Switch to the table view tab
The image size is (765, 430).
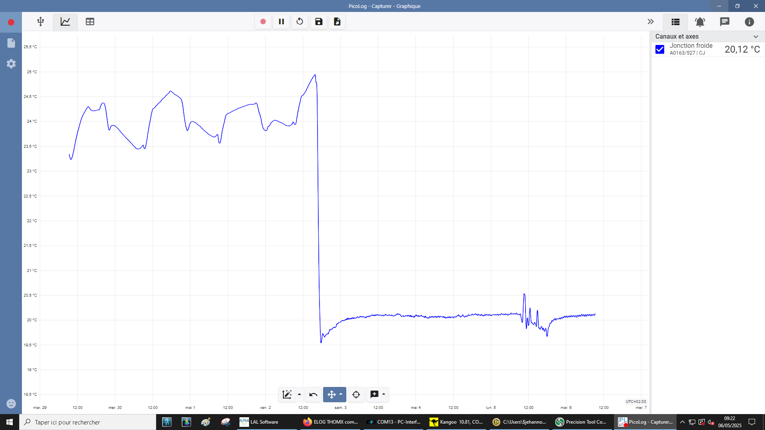point(90,21)
